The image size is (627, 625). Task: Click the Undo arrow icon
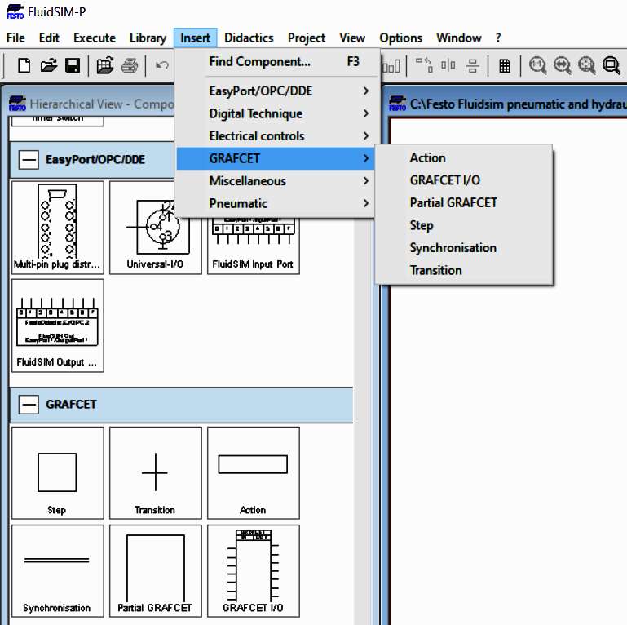[162, 64]
